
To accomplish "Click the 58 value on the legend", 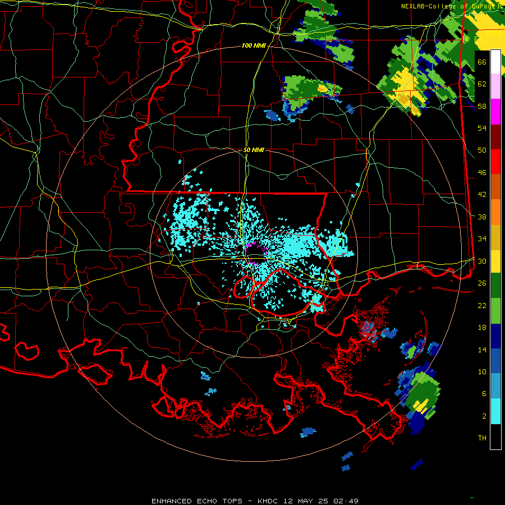I will pos(482,106).
